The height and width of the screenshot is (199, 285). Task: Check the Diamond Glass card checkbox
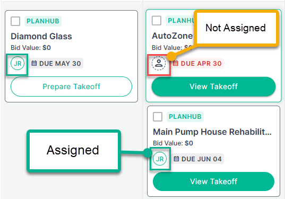pyautogui.click(x=15, y=21)
